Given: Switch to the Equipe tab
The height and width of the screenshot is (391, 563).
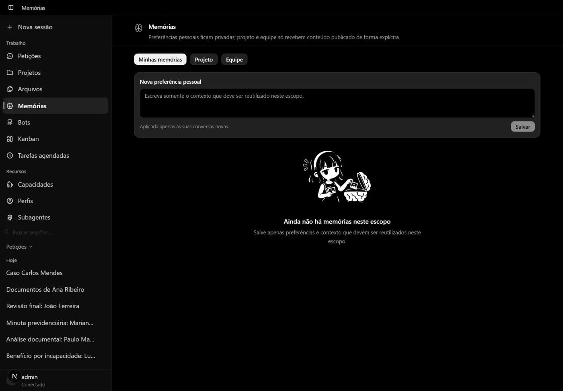Looking at the screenshot, I should click(234, 60).
